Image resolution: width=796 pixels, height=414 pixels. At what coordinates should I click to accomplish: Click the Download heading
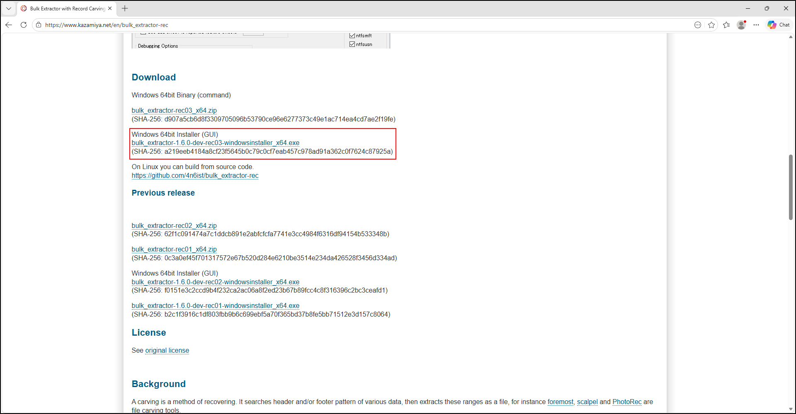(154, 77)
